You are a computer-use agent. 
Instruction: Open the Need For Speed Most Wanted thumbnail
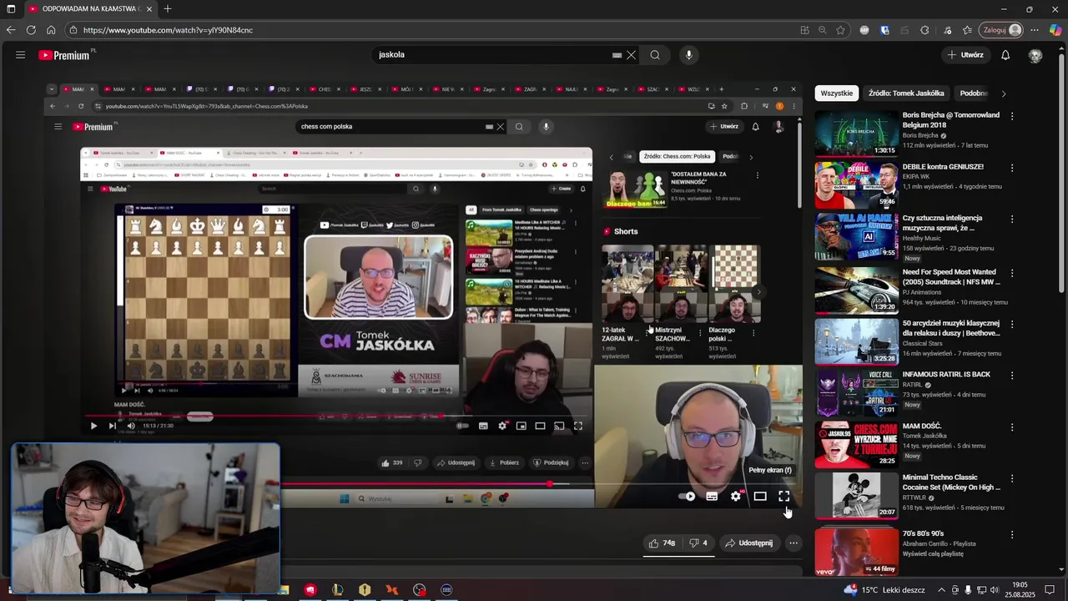(x=856, y=289)
